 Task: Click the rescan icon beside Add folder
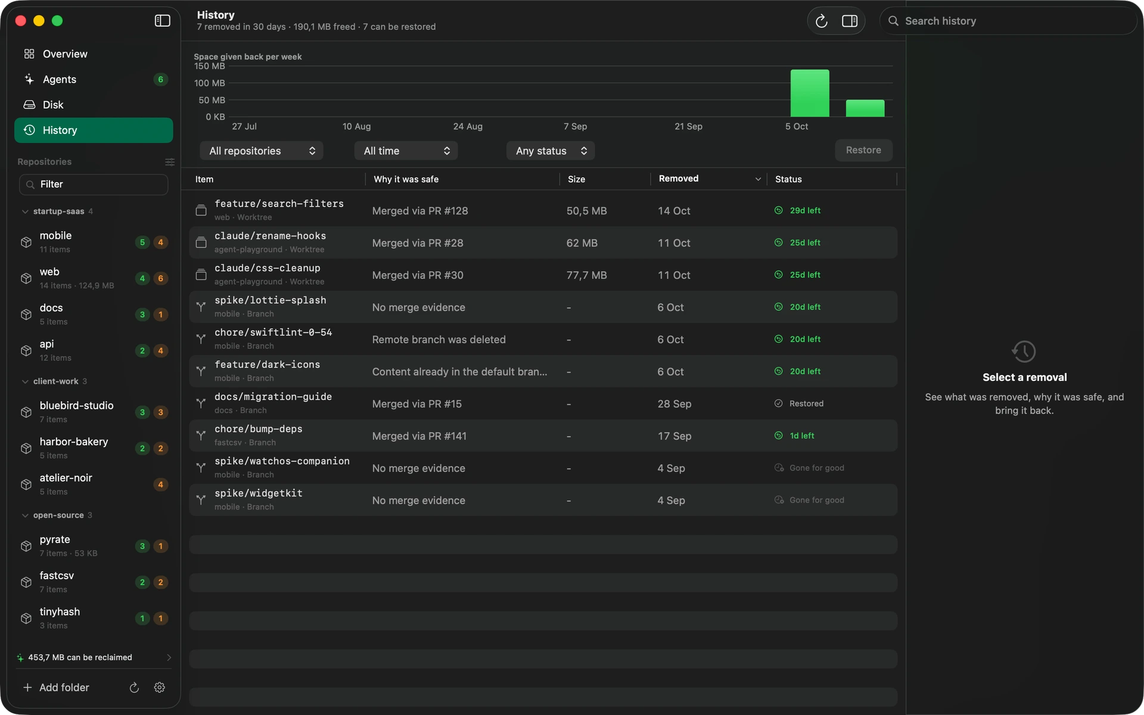click(134, 687)
